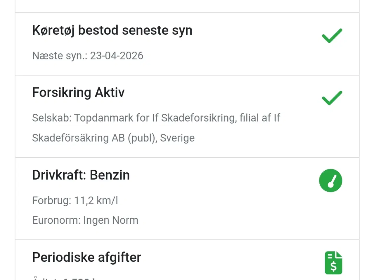Click the word Sverige
374x280 pixels.
click(x=177, y=138)
